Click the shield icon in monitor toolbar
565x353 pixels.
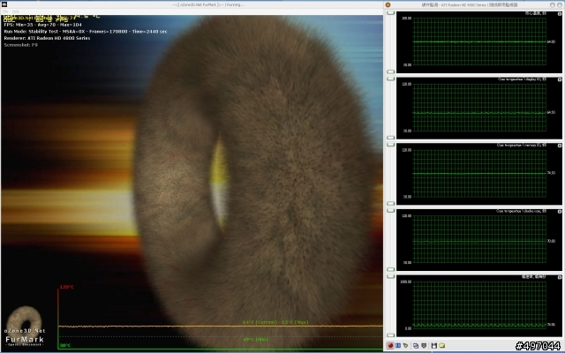tap(424, 345)
